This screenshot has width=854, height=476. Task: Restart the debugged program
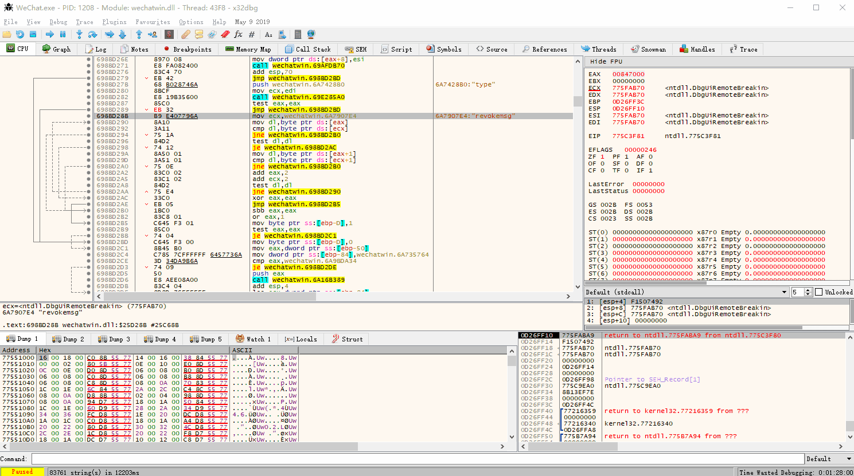20,34
